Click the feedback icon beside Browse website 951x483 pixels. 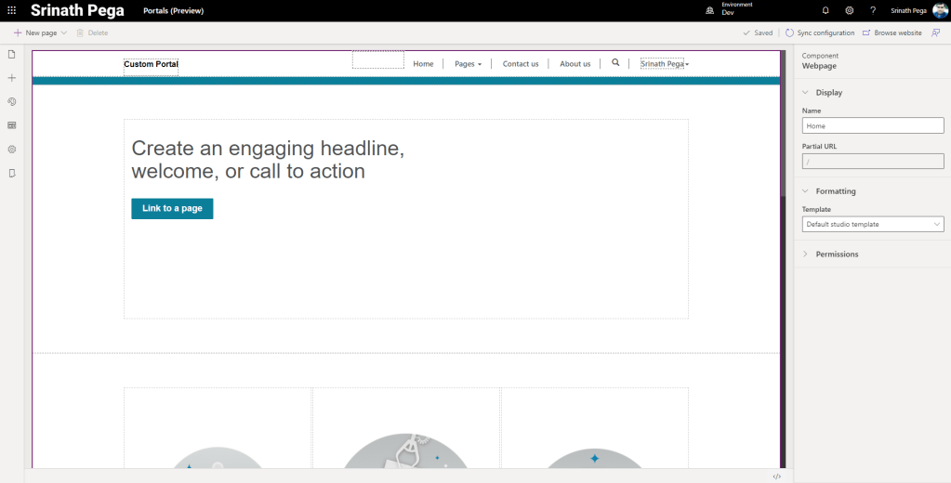point(936,33)
